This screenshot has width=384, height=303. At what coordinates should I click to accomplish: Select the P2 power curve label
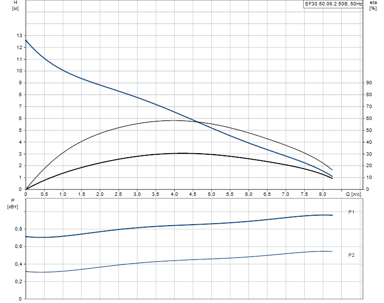(x=351, y=255)
